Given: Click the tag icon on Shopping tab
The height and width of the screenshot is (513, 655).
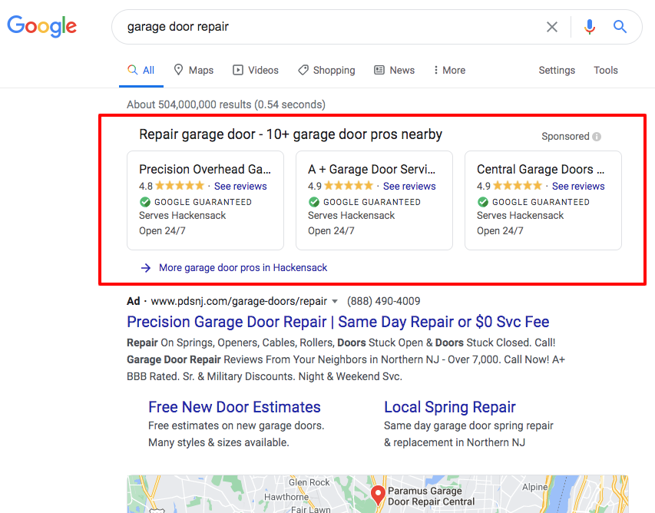Looking at the screenshot, I should tap(303, 70).
